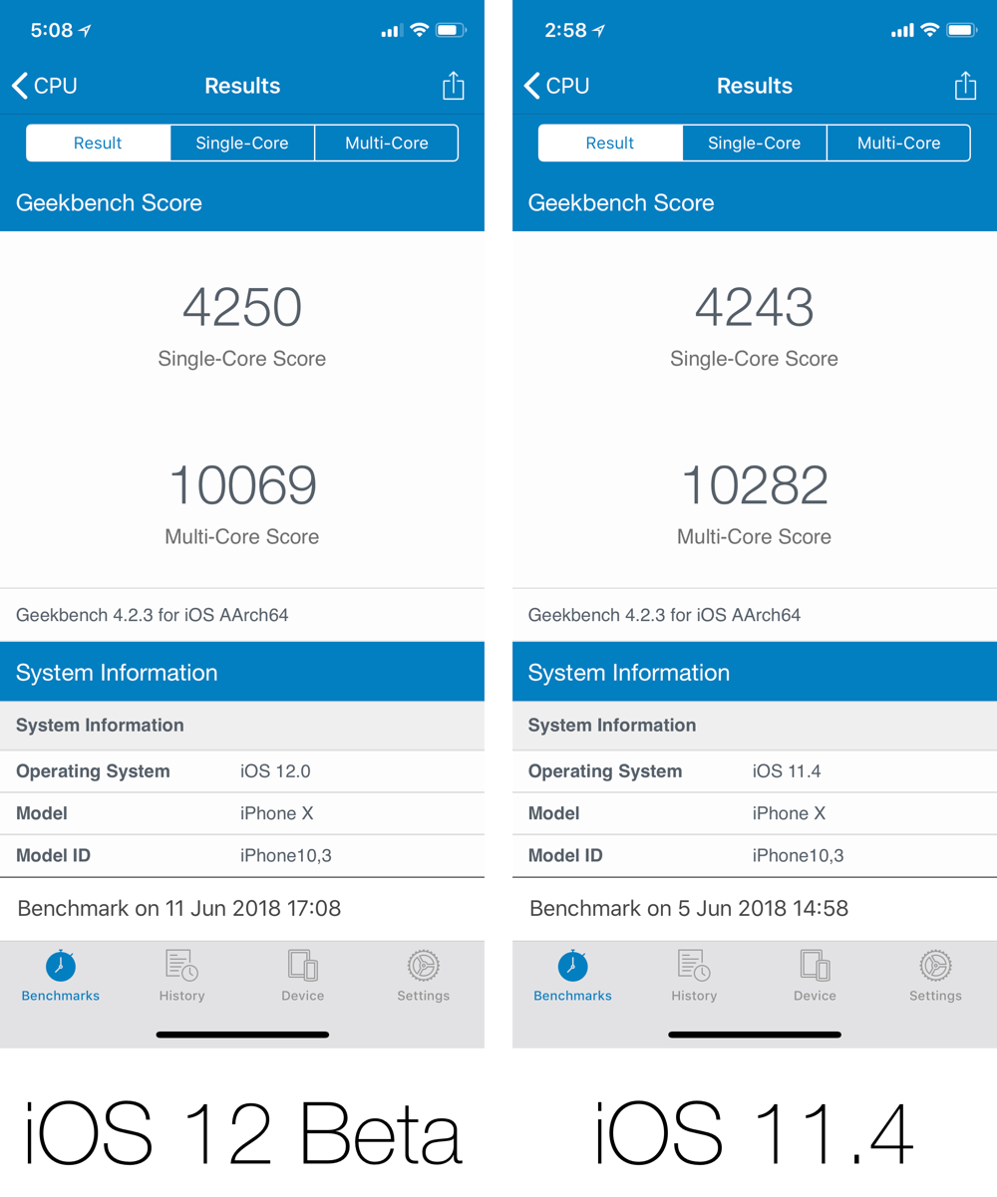Tap the battery icon in the 5:08 status bar
This screenshot has height=1197, width=997.
(x=452, y=30)
